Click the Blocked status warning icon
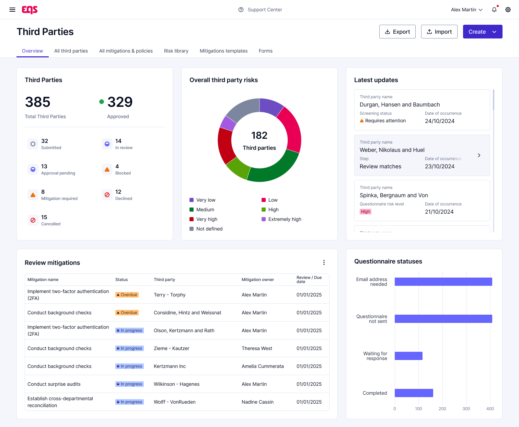This screenshot has width=519, height=427. point(107,169)
